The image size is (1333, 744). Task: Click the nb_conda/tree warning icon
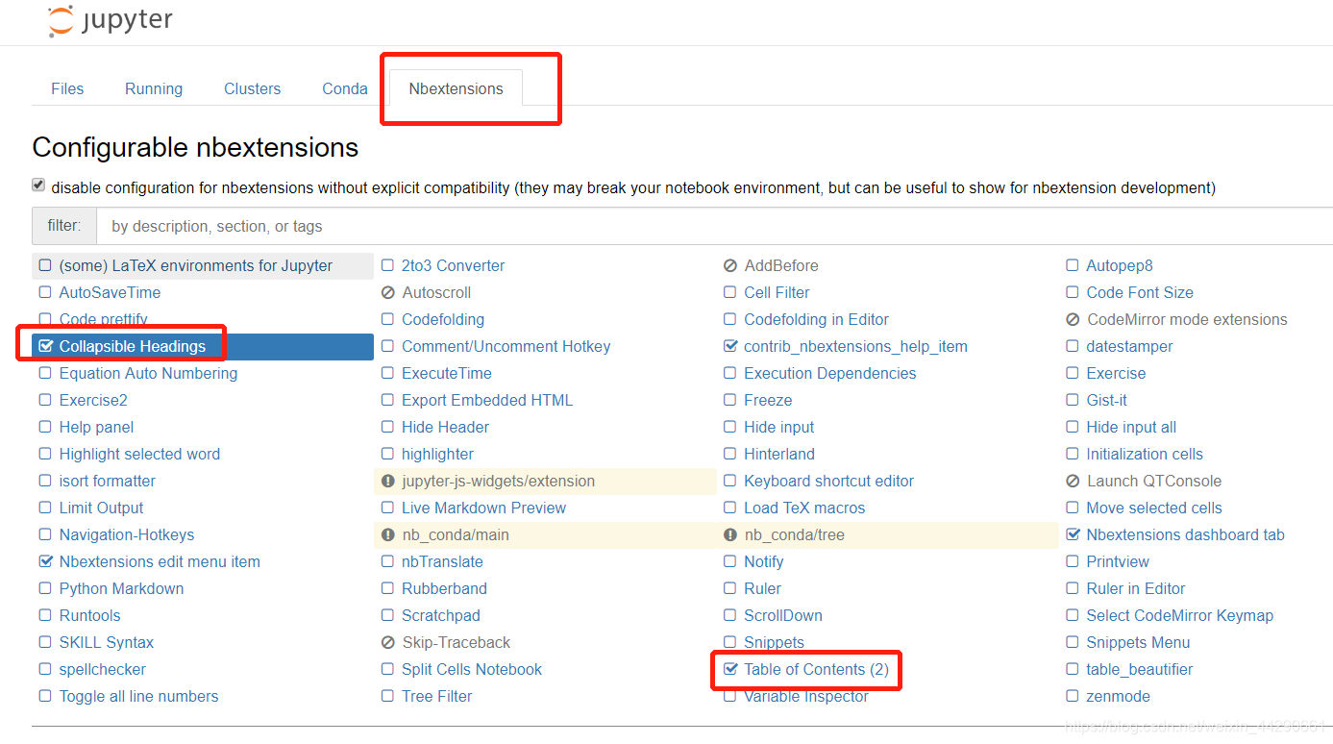pos(730,534)
